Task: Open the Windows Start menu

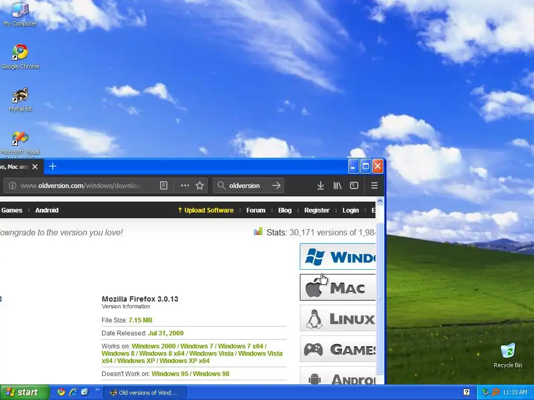Action: click(25, 392)
